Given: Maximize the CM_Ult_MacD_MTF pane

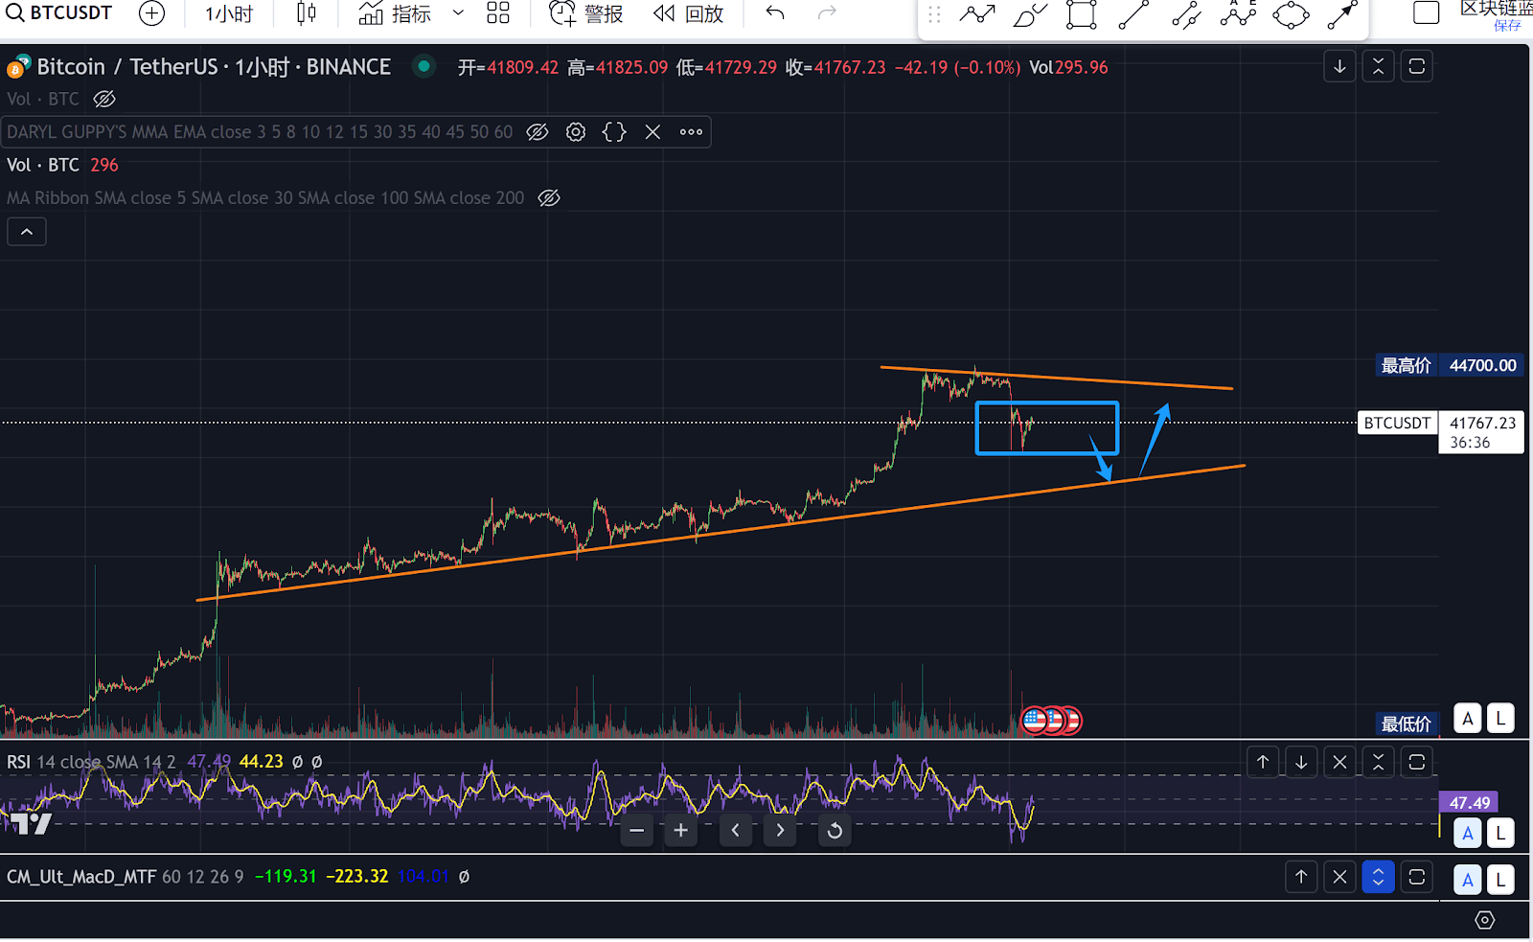Looking at the screenshot, I should pyautogui.click(x=1416, y=877).
